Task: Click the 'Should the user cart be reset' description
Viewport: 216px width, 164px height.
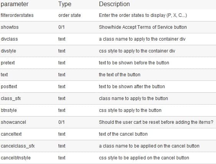Action: point(156,122)
